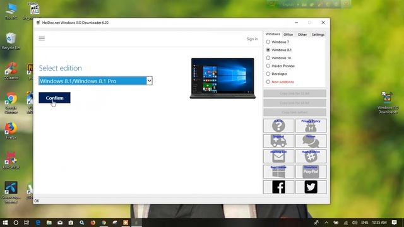This screenshot has height=227, width=404.
Task: Click the Confirm button
Action: point(54,98)
